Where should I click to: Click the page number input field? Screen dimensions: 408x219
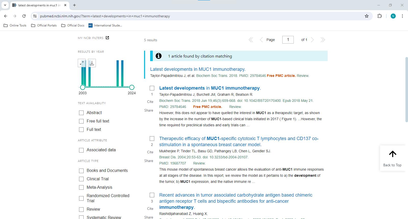click(288, 40)
